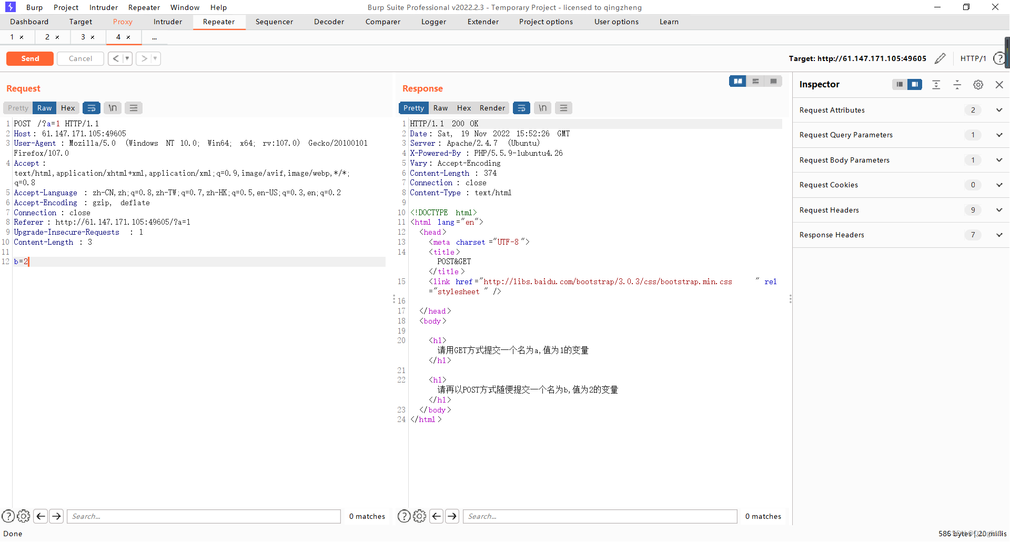Click the edit target pencil icon

click(940, 58)
